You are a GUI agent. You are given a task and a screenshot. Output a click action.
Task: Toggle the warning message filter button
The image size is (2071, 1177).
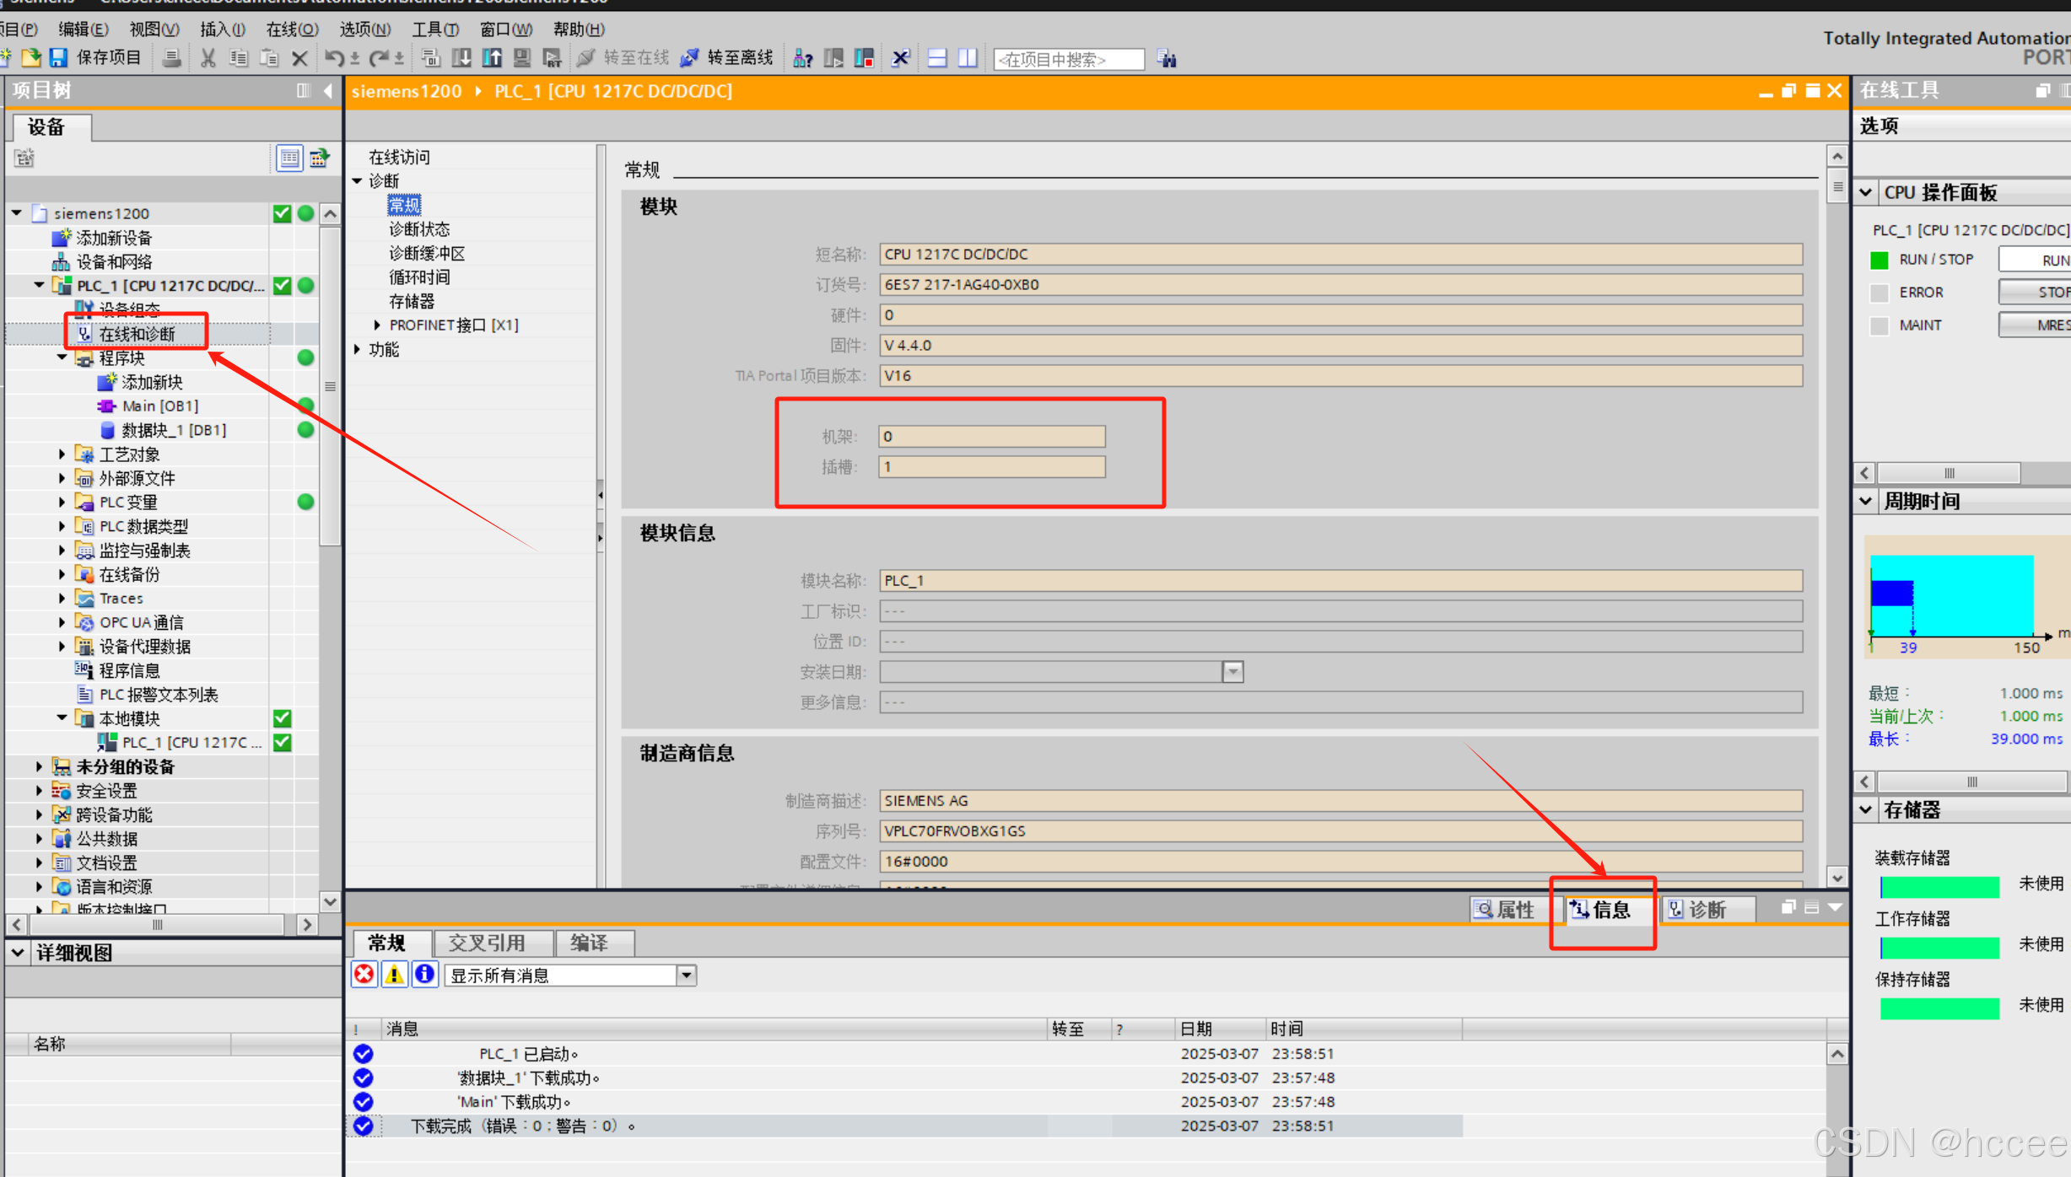coord(394,975)
